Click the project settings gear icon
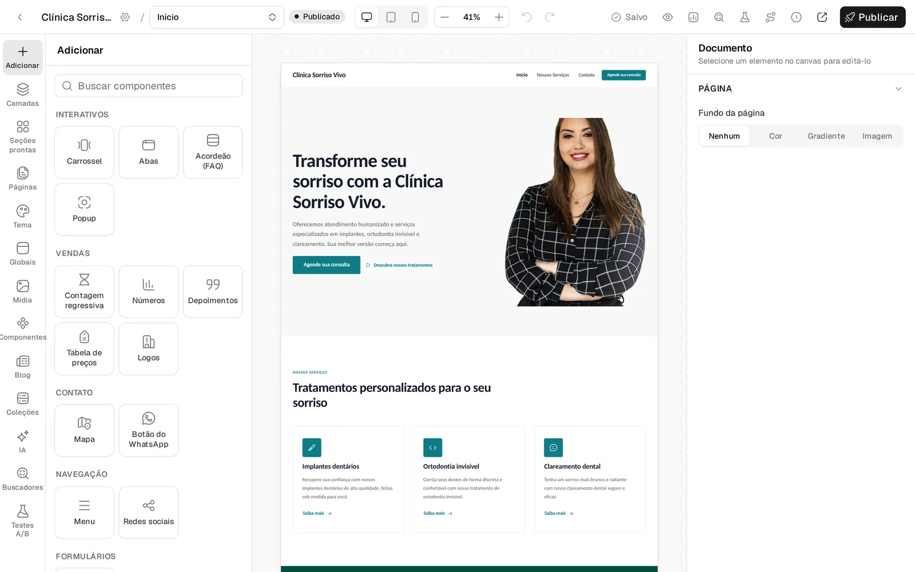The image size is (915, 572). tap(125, 17)
